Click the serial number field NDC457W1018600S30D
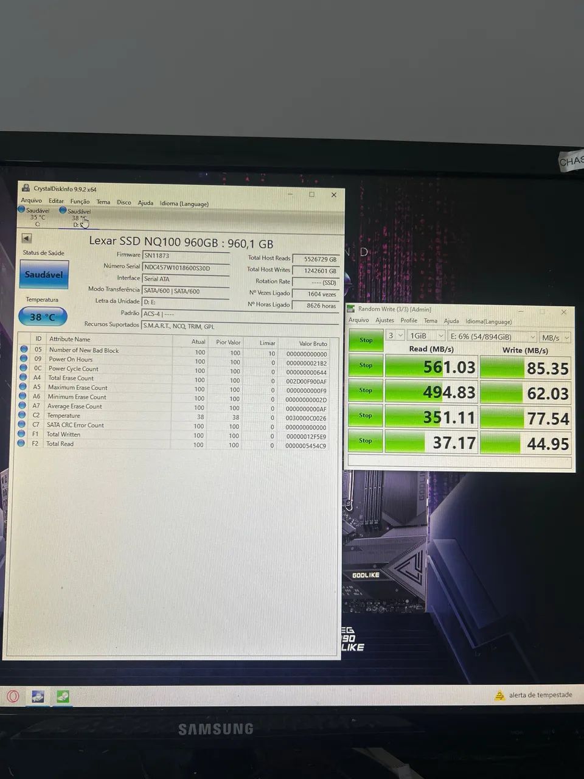This screenshot has height=779, width=584. (186, 267)
